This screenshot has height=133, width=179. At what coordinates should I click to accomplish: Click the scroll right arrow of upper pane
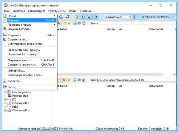[x=174, y=75]
